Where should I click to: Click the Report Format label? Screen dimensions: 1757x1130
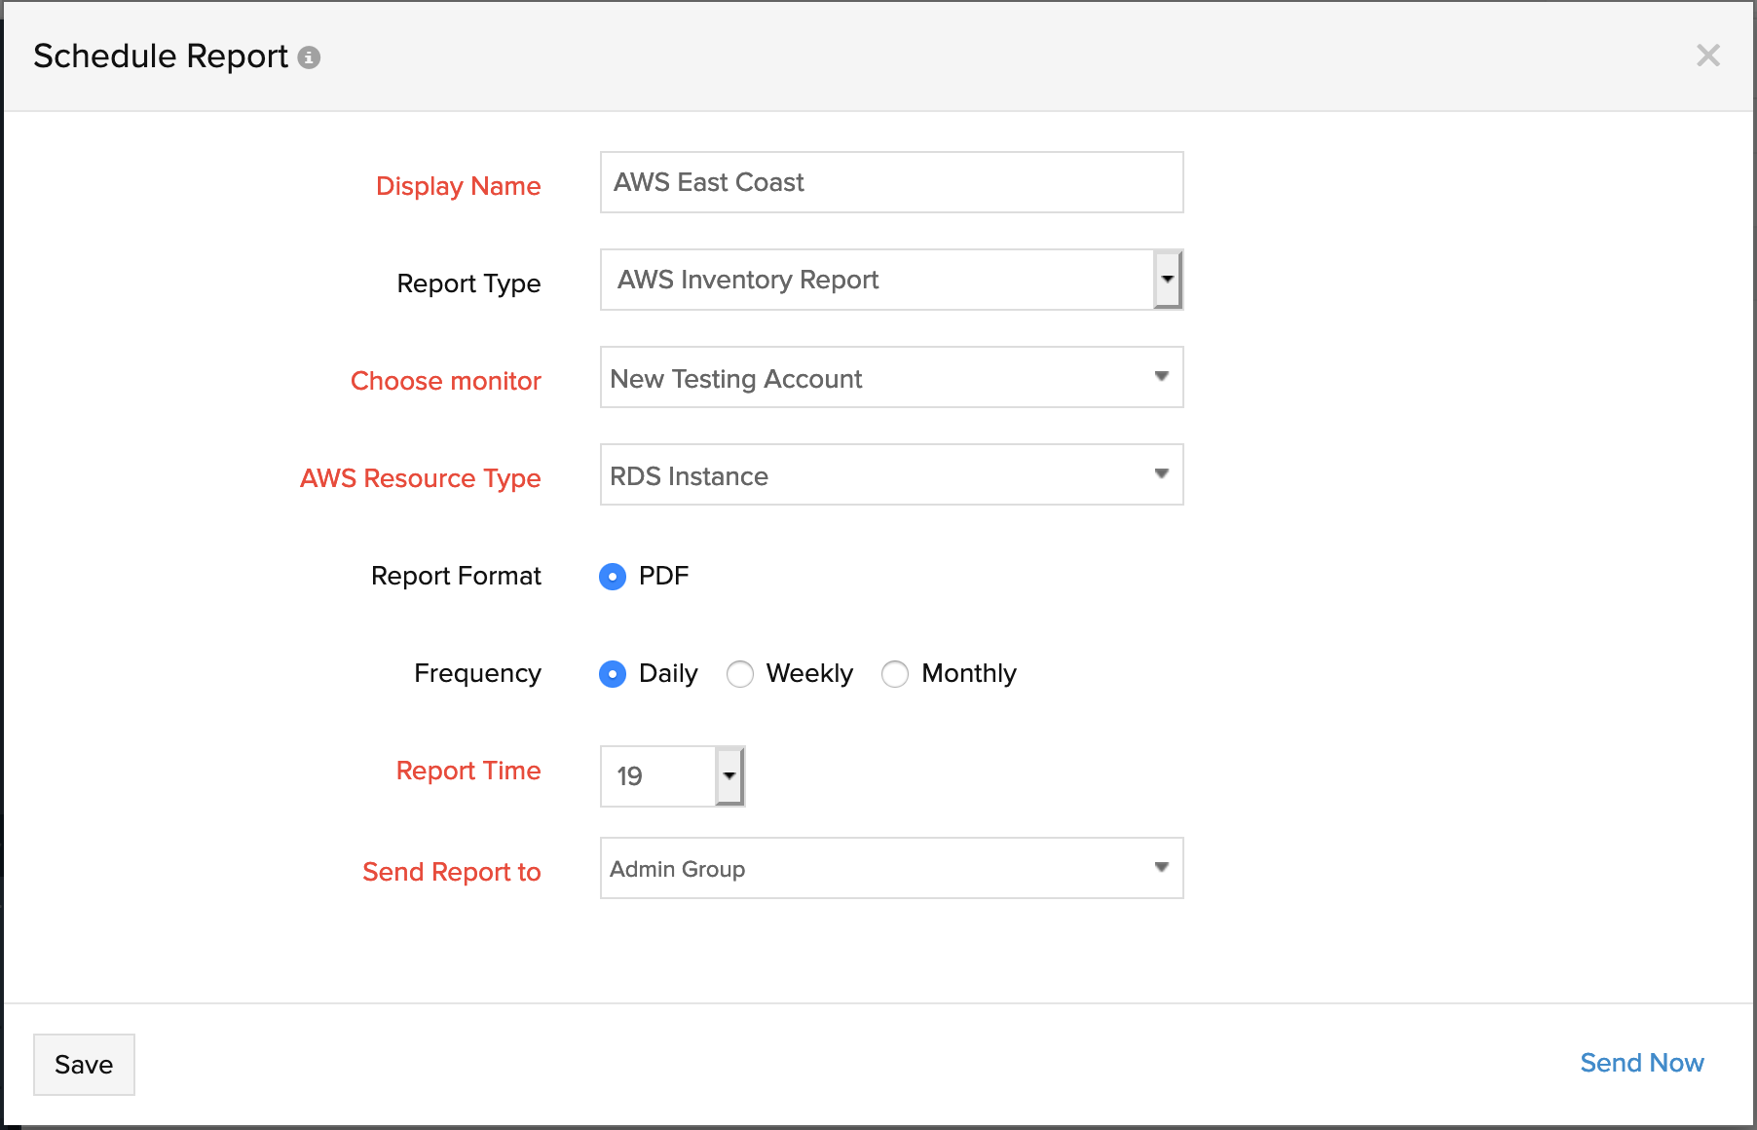click(x=456, y=576)
